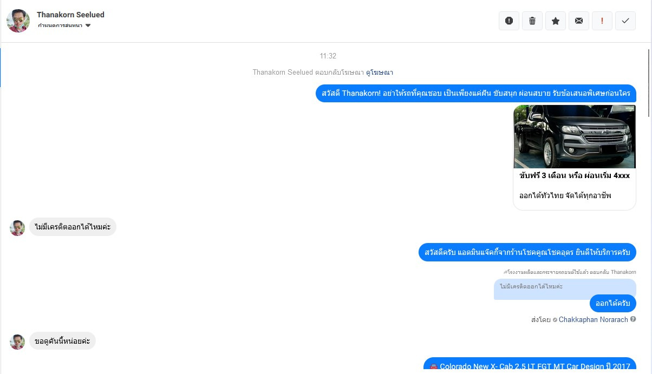Open help icon beside Chakkaphan Norarach
Image resolution: width=652 pixels, height=374 pixels.
pos(633,319)
